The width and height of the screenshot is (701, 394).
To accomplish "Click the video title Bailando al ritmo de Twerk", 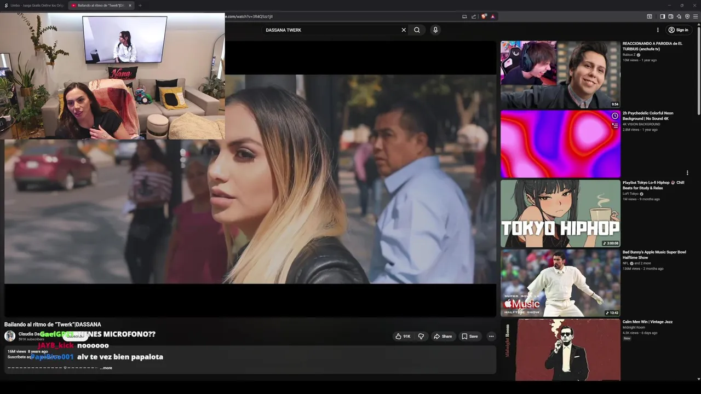I will 53,325.
